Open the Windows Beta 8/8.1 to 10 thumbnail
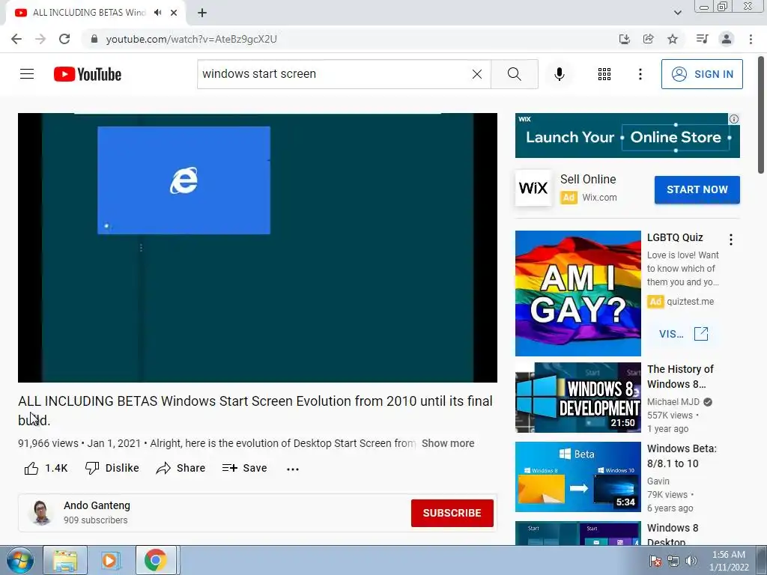 577,477
